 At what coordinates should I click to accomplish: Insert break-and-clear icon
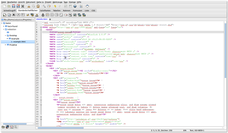(32, 15)
